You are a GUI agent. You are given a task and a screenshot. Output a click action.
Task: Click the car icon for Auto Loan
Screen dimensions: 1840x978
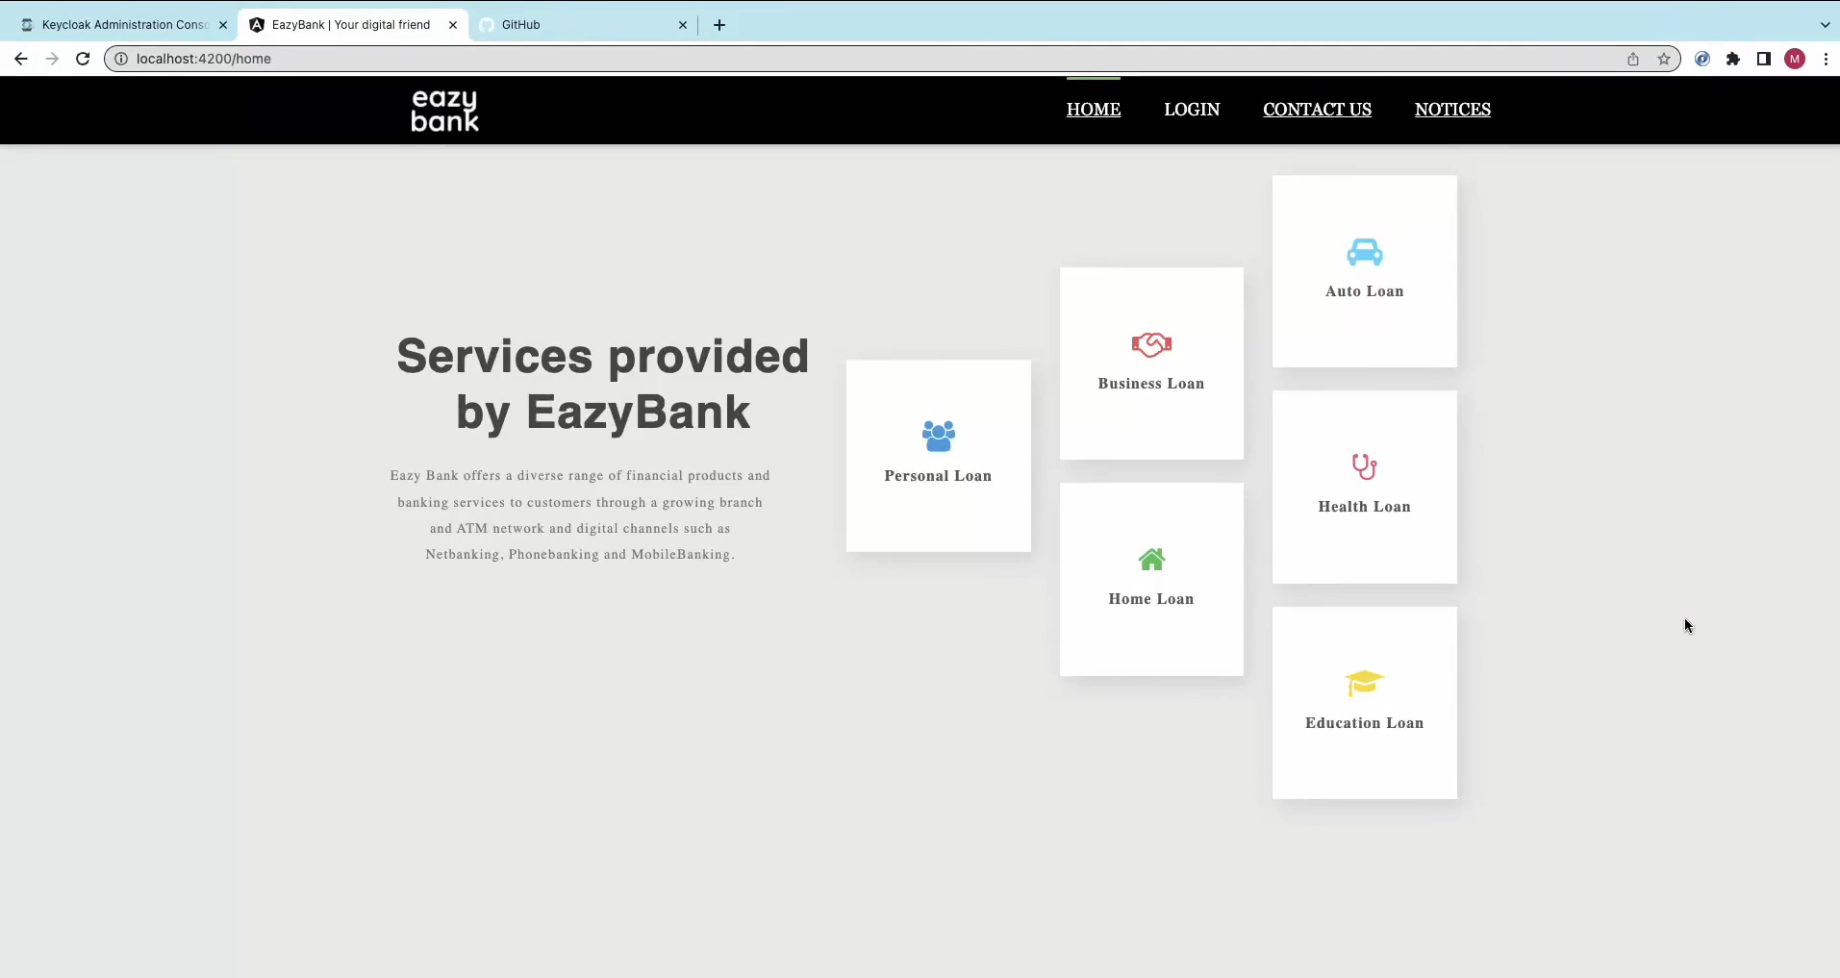[x=1364, y=252]
